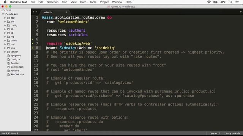243x136 pixels.
Task: Open the Notification Center icon
Action: tap(237, 2)
